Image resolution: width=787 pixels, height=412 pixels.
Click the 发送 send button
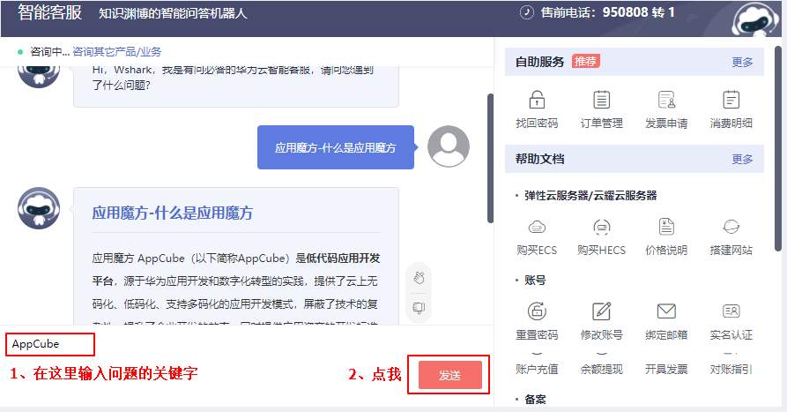(449, 375)
